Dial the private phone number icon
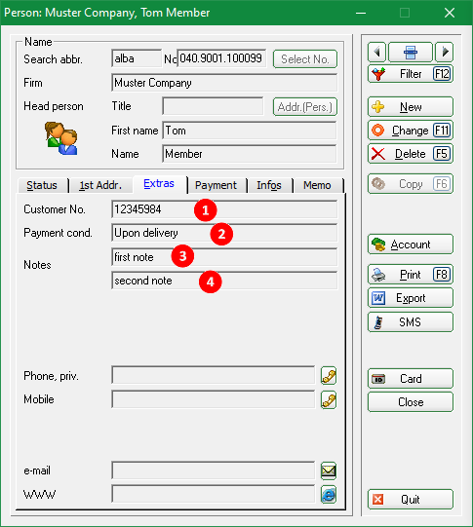Screen dimensions: 473x527 (329, 375)
